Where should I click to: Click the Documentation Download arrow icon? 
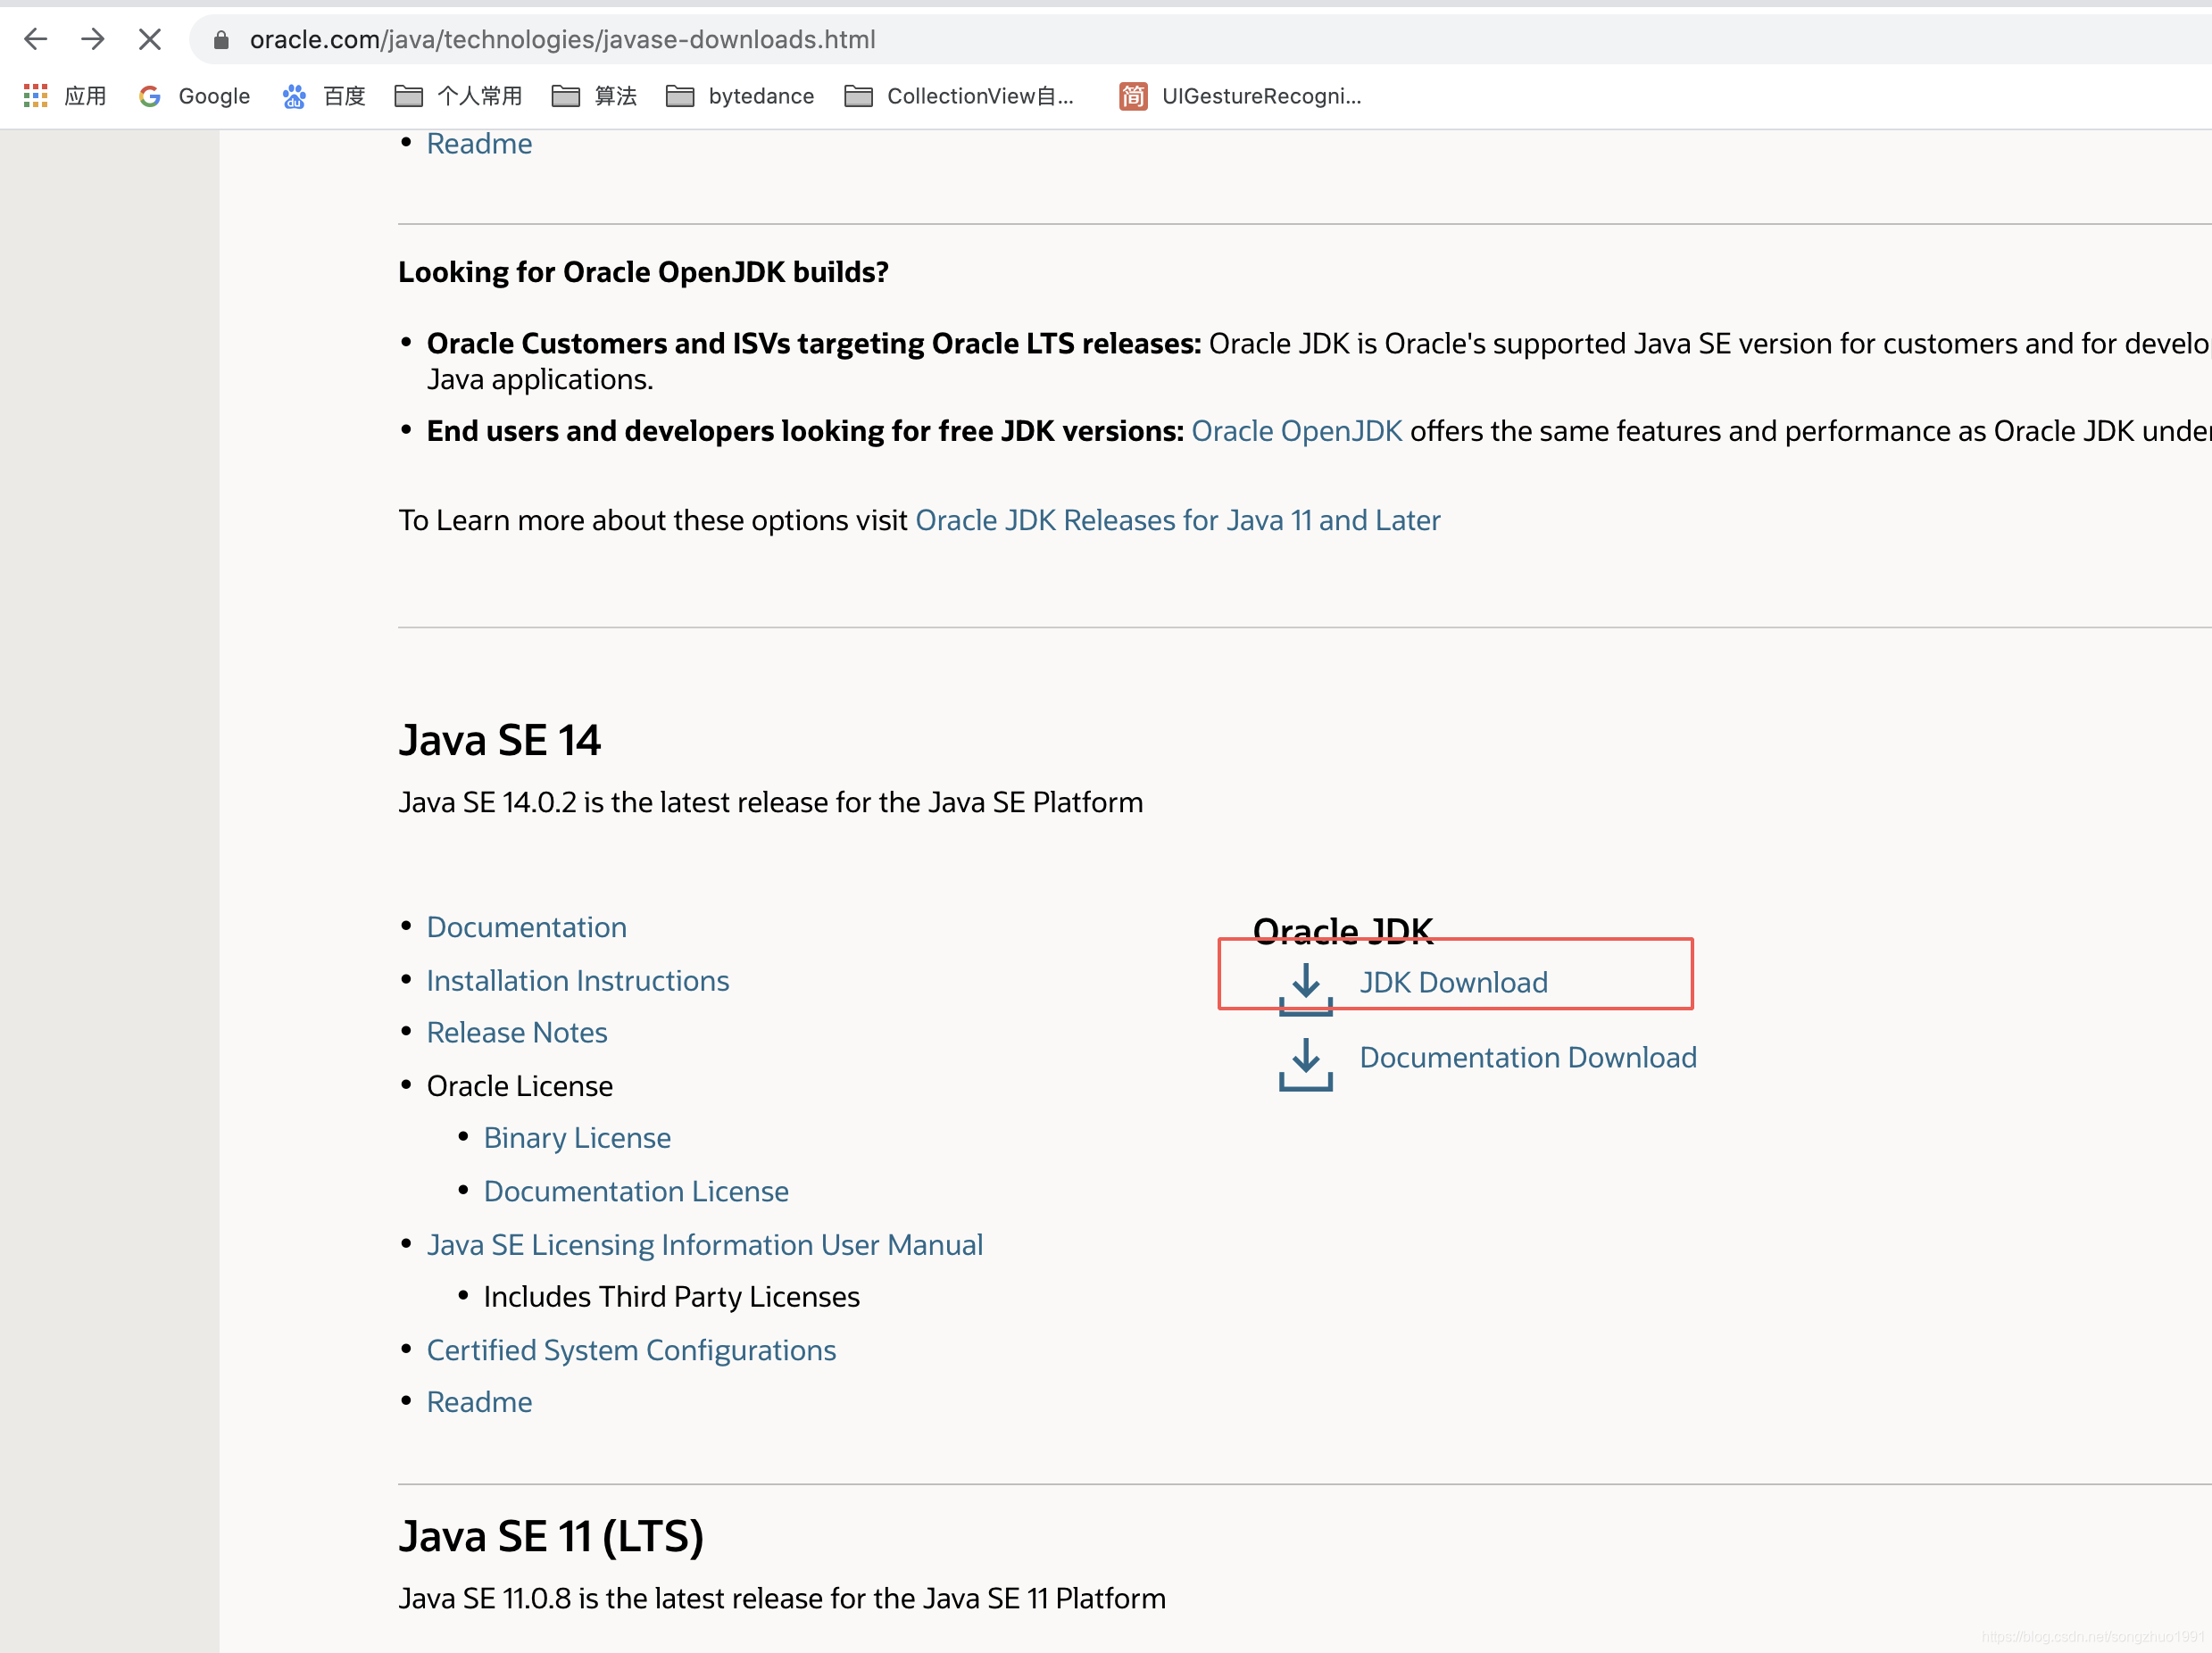pyautogui.click(x=1305, y=1063)
